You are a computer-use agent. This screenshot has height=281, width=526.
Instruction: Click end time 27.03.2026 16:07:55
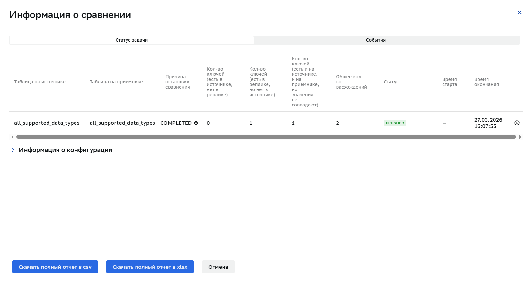pyautogui.click(x=488, y=123)
